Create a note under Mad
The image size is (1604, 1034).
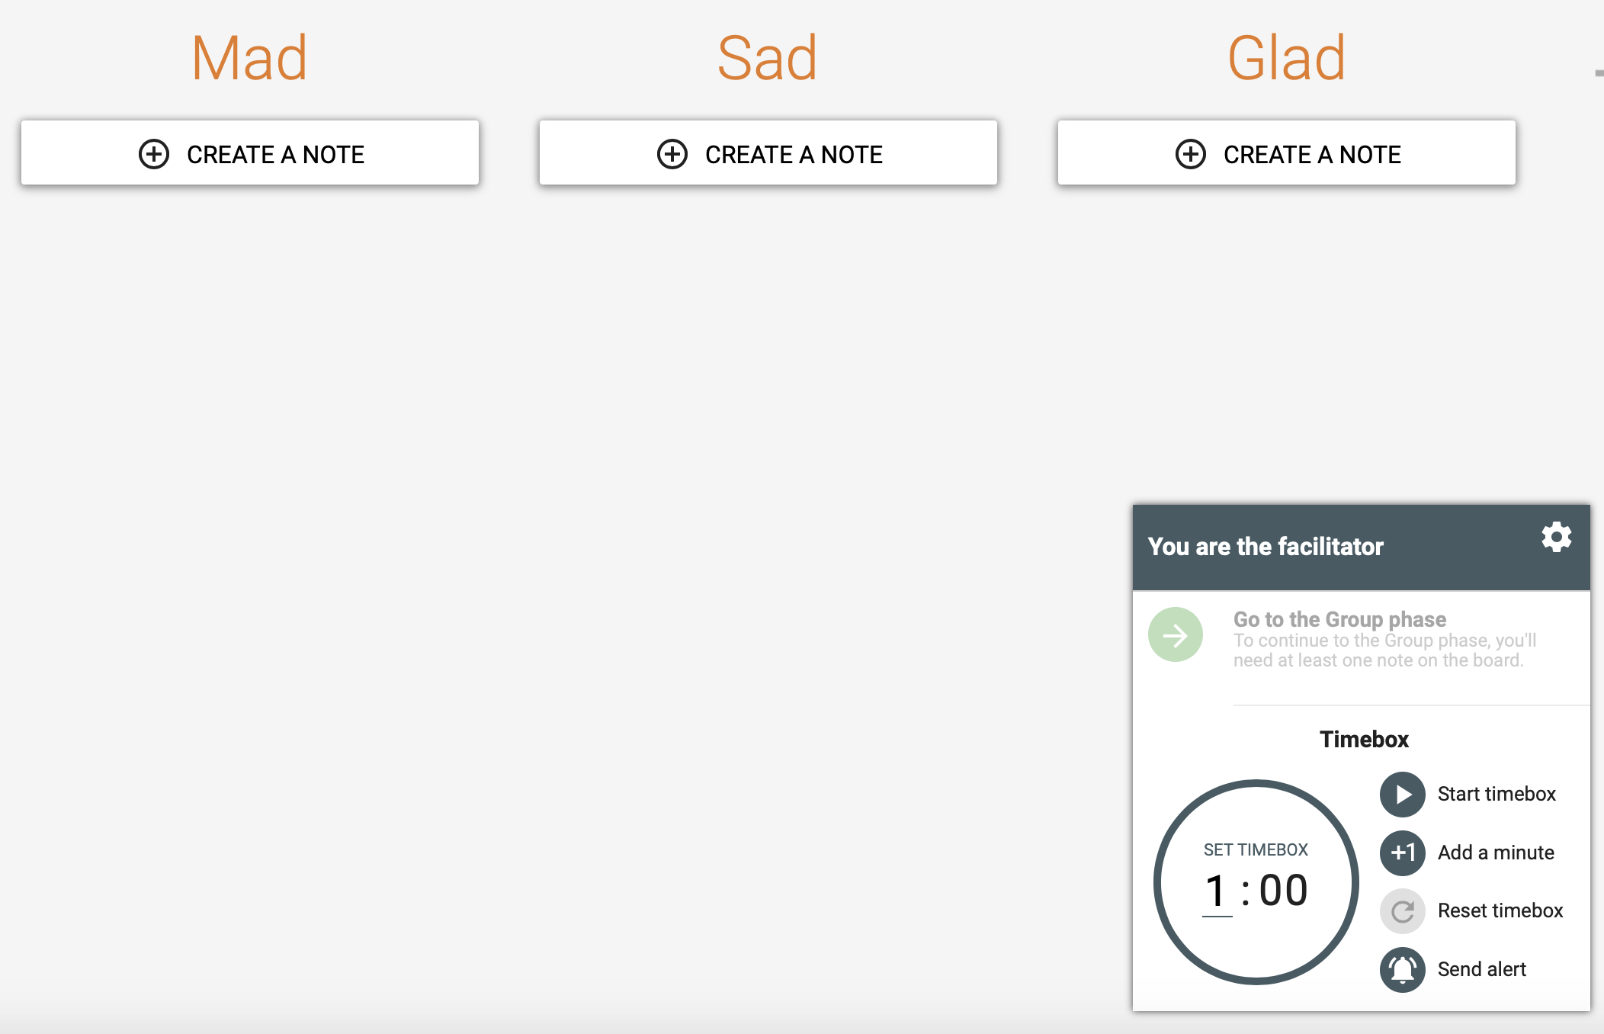(250, 153)
